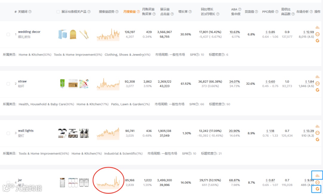The height and width of the screenshot is (194, 323).
Task: Toggle 展示10条相关产品 checkbox
Action: [x=58, y=12]
